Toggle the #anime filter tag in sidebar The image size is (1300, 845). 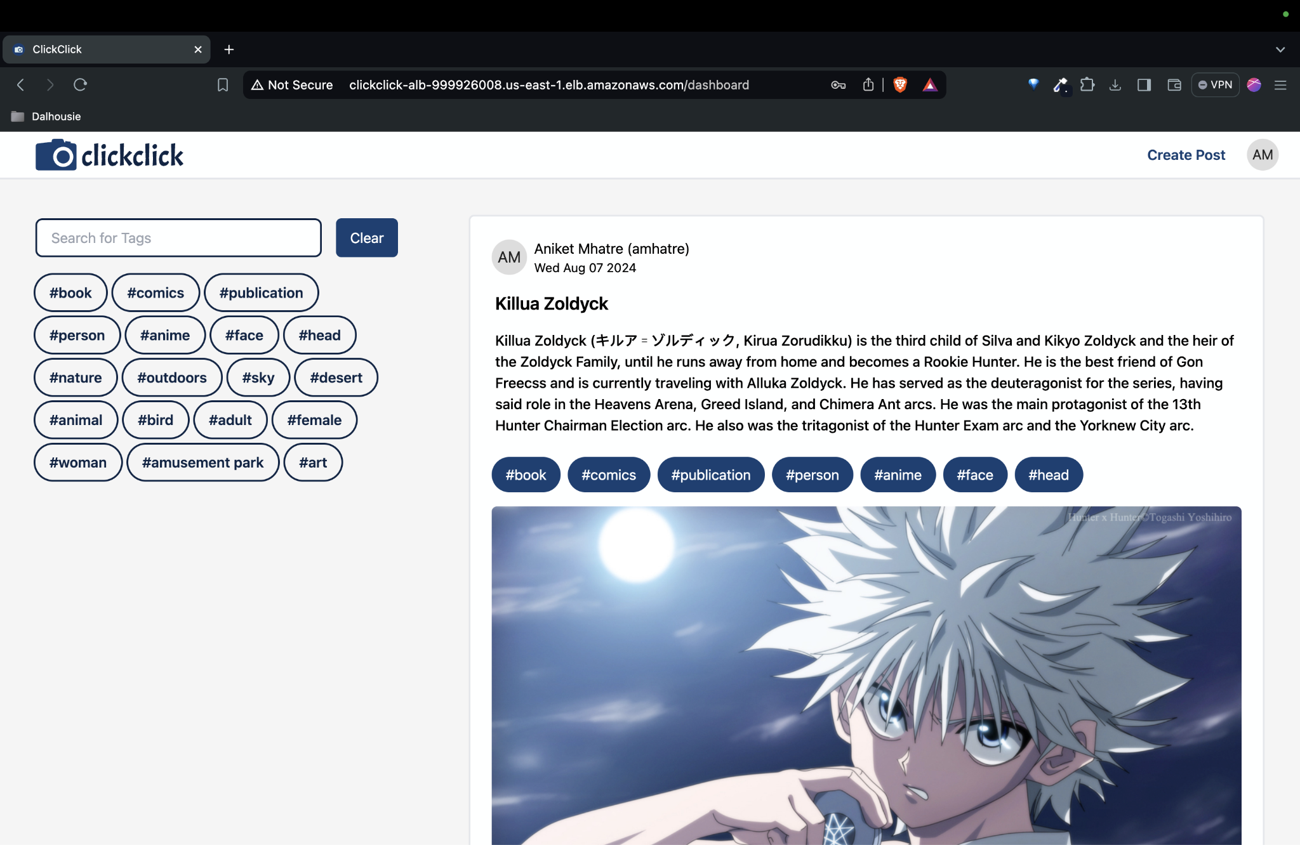[x=165, y=335]
